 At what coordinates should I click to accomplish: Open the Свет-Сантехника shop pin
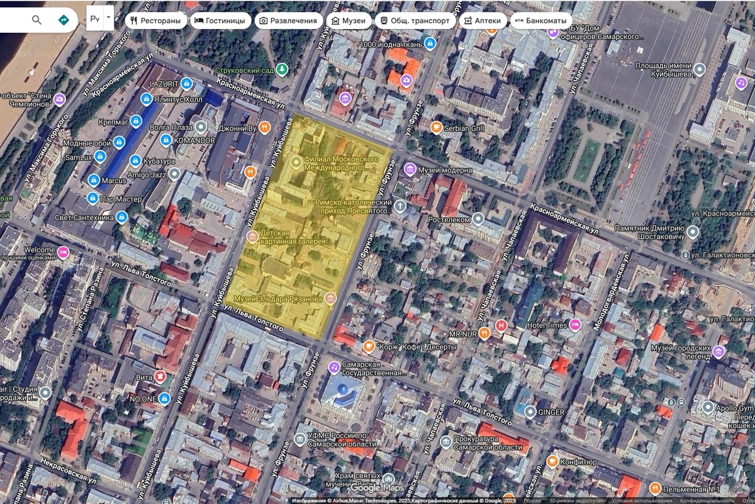tap(122, 217)
